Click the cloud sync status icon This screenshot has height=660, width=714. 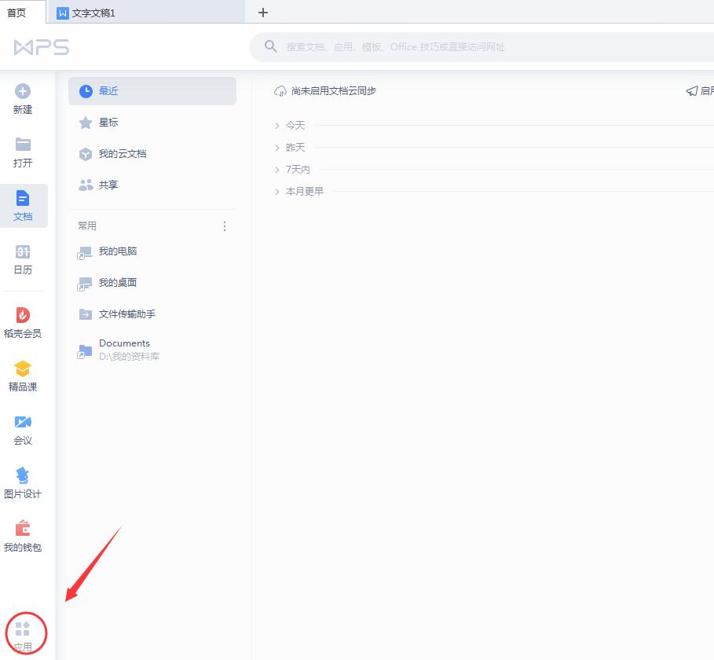[x=280, y=91]
